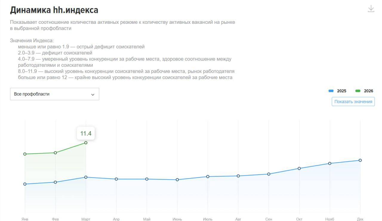The height and width of the screenshot is (221, 382).
Task: Pick the blue data point for Апр
Action: [116, 179]
